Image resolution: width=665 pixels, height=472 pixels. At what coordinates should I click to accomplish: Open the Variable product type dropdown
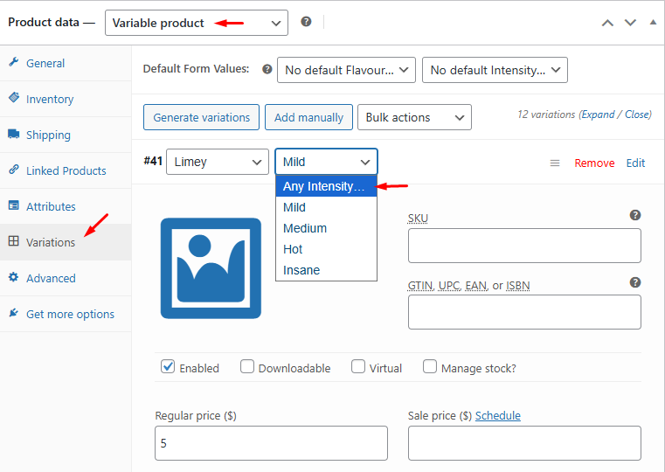pos(197,23)
